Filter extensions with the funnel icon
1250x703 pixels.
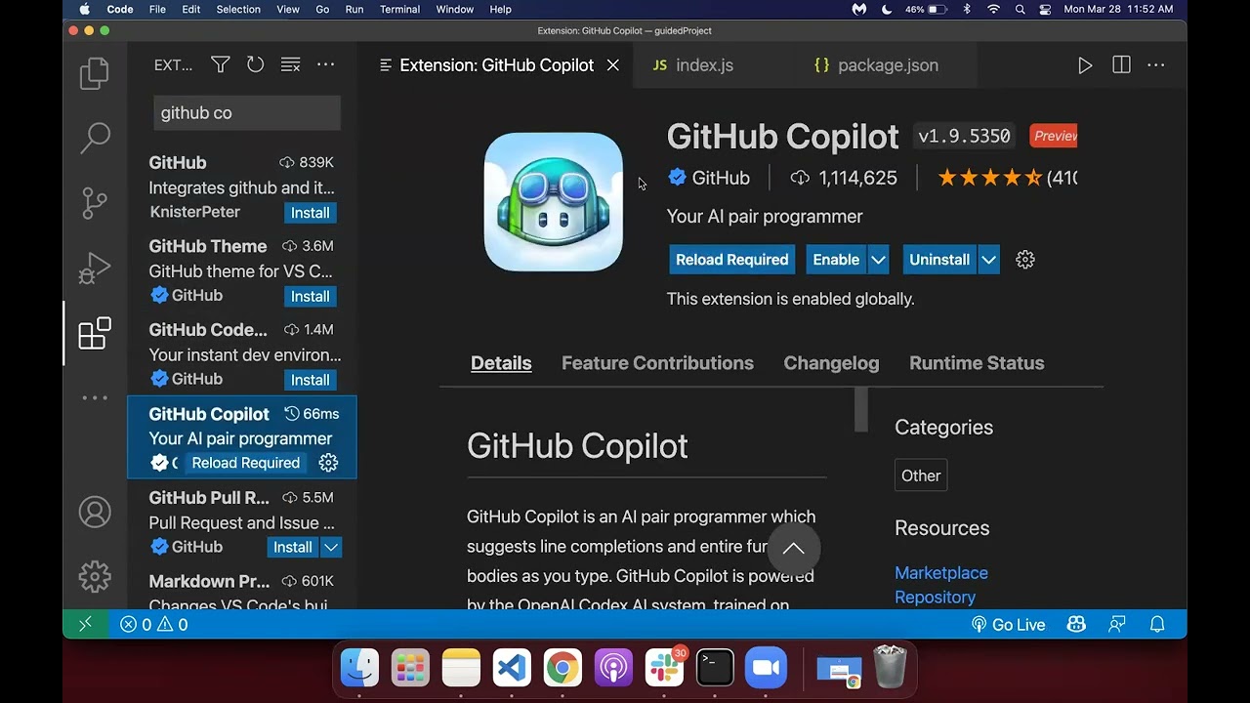pos(221,64)
